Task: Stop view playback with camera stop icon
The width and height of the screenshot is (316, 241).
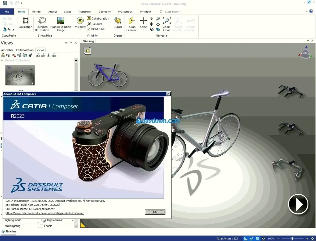Action: 49,56
